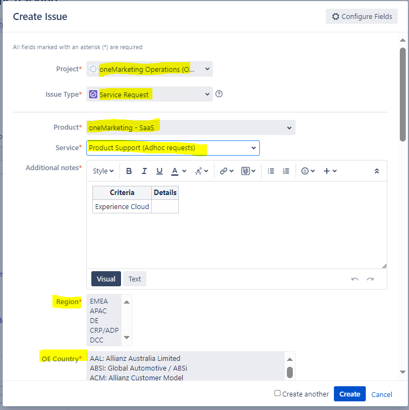This screenshot has height=410, width=409.
Task: Click the Service Request type icon
Action: coord(93,94)
